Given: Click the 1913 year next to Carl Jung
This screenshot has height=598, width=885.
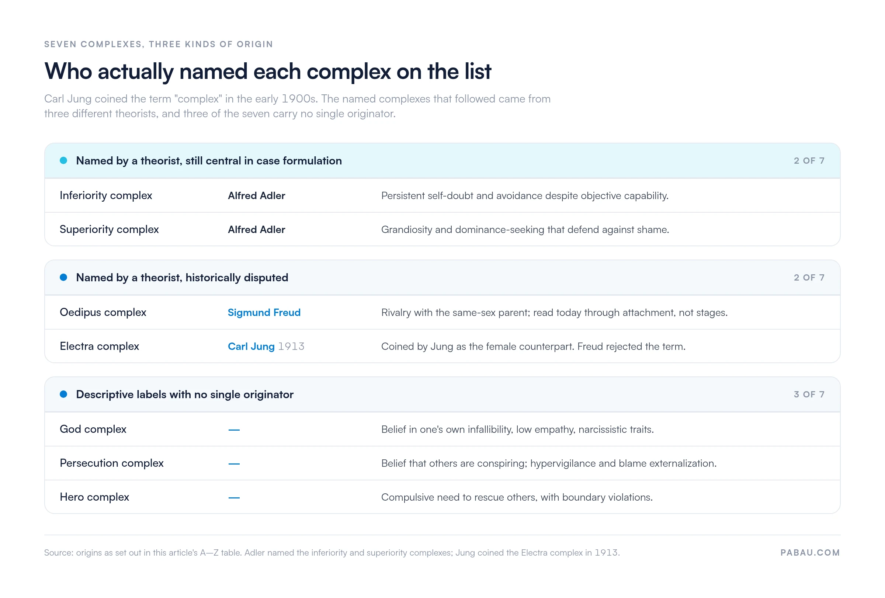Looking at the screenshot, I should [291, 347].
